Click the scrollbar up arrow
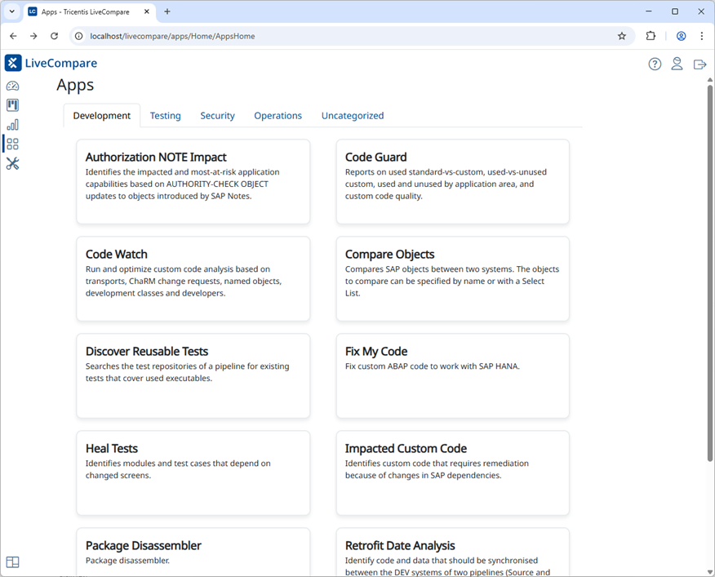The image size is (715, 577). click(710, 80)
